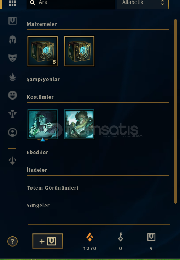Open the materials chest filter icon

13,21
